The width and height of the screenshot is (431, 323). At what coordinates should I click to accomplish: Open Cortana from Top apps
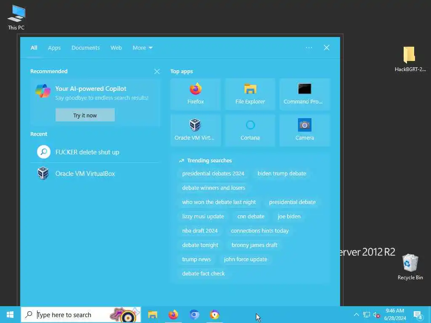click(x=250, y=130)
